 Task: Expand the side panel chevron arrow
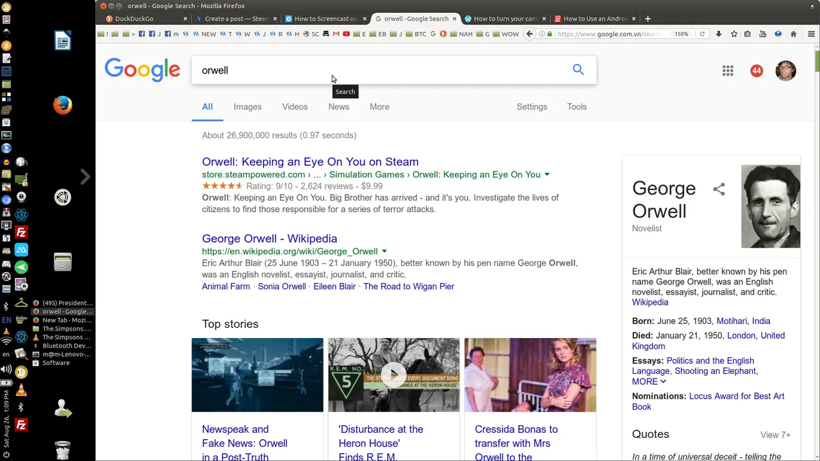coord(85,176)
